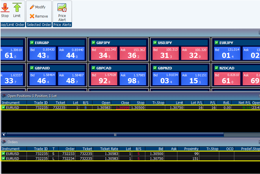
Task: Sort open positions by Net P/L column
Action: [x=243, y=103]
